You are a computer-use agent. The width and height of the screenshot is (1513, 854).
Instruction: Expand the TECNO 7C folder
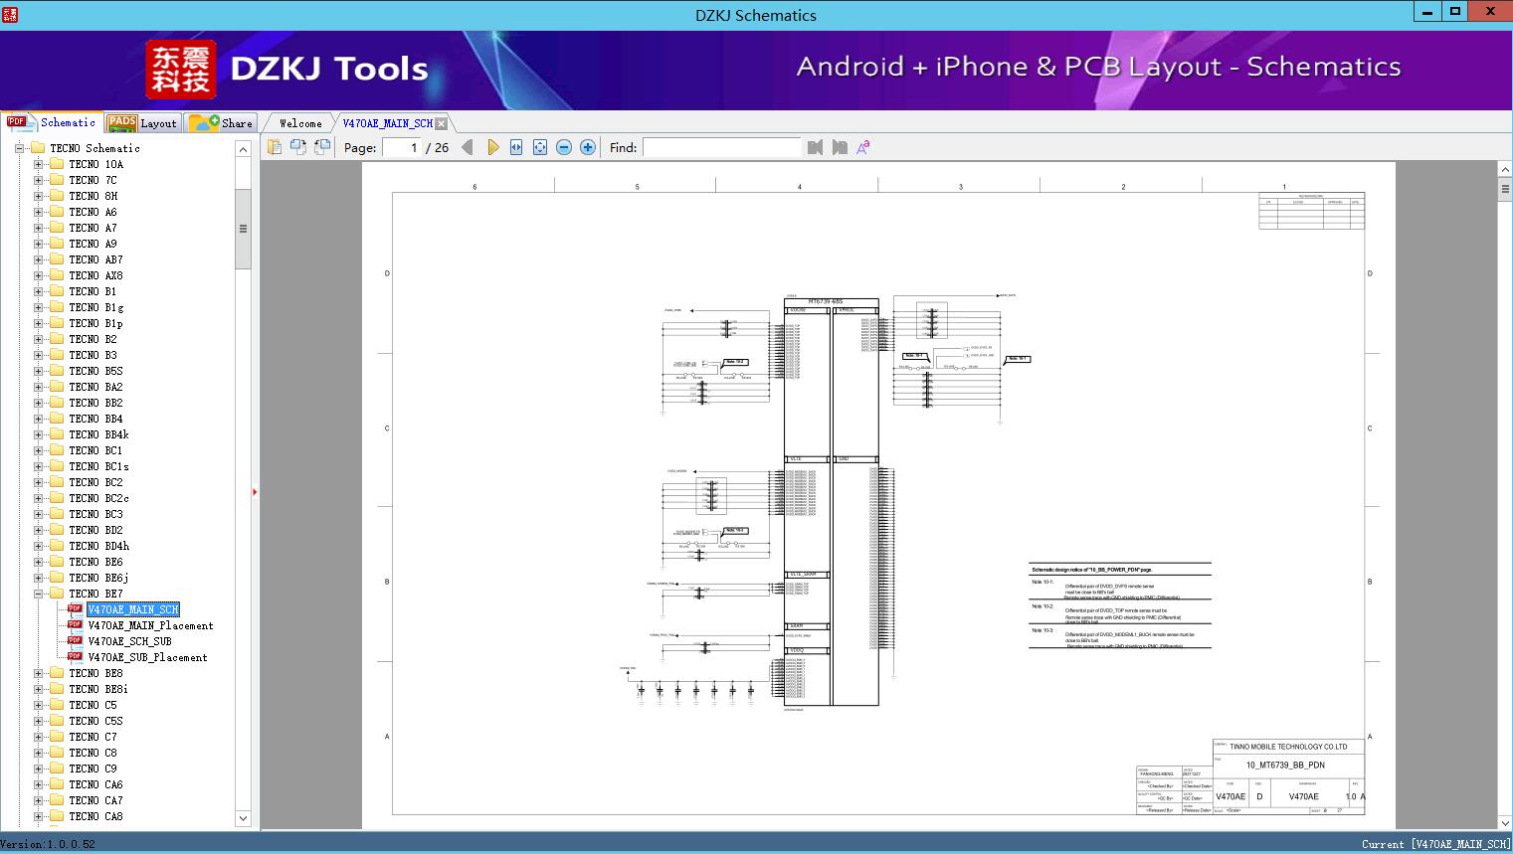[38, 180]
